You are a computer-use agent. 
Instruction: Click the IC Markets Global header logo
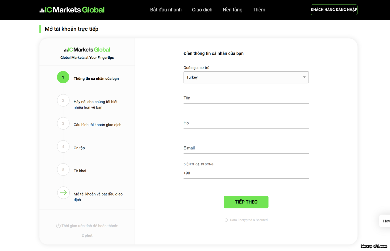(72, 10)
